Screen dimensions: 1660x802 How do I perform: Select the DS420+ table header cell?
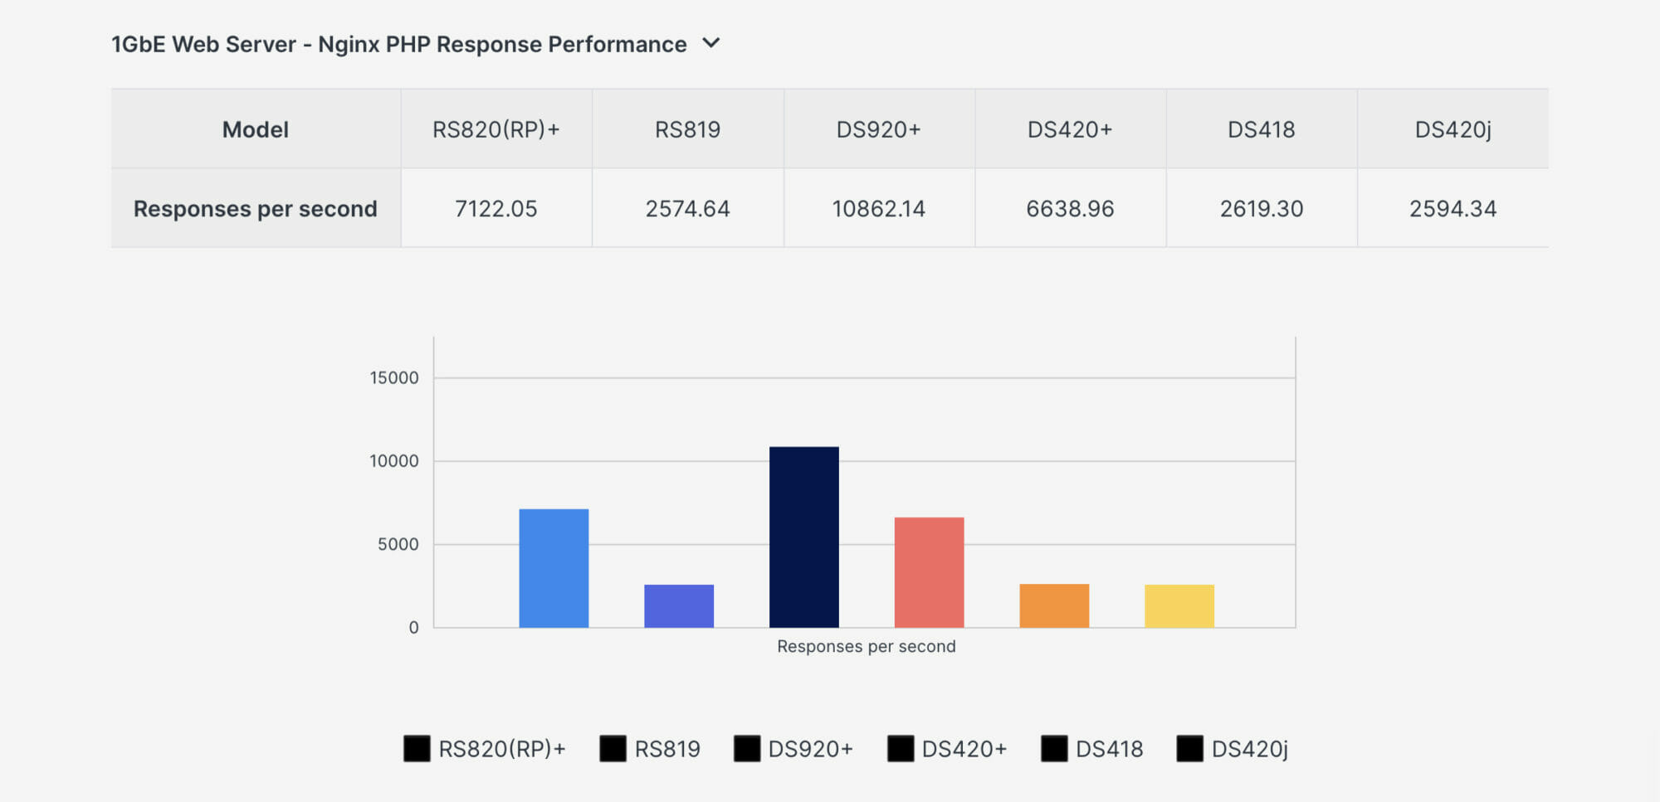(1071, 129)
